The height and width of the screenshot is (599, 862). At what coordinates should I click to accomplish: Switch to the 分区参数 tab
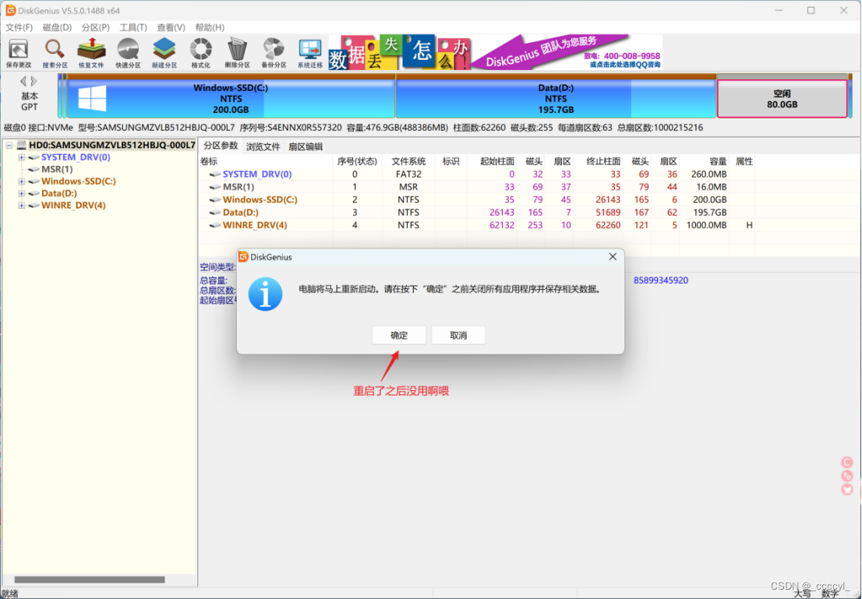(x=221, y=146)
